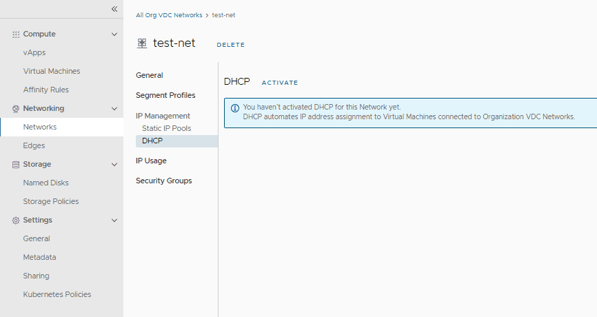Viewport: 597px width, 317px height.
Task: Open the IP Usage tab
Action: 151,161
